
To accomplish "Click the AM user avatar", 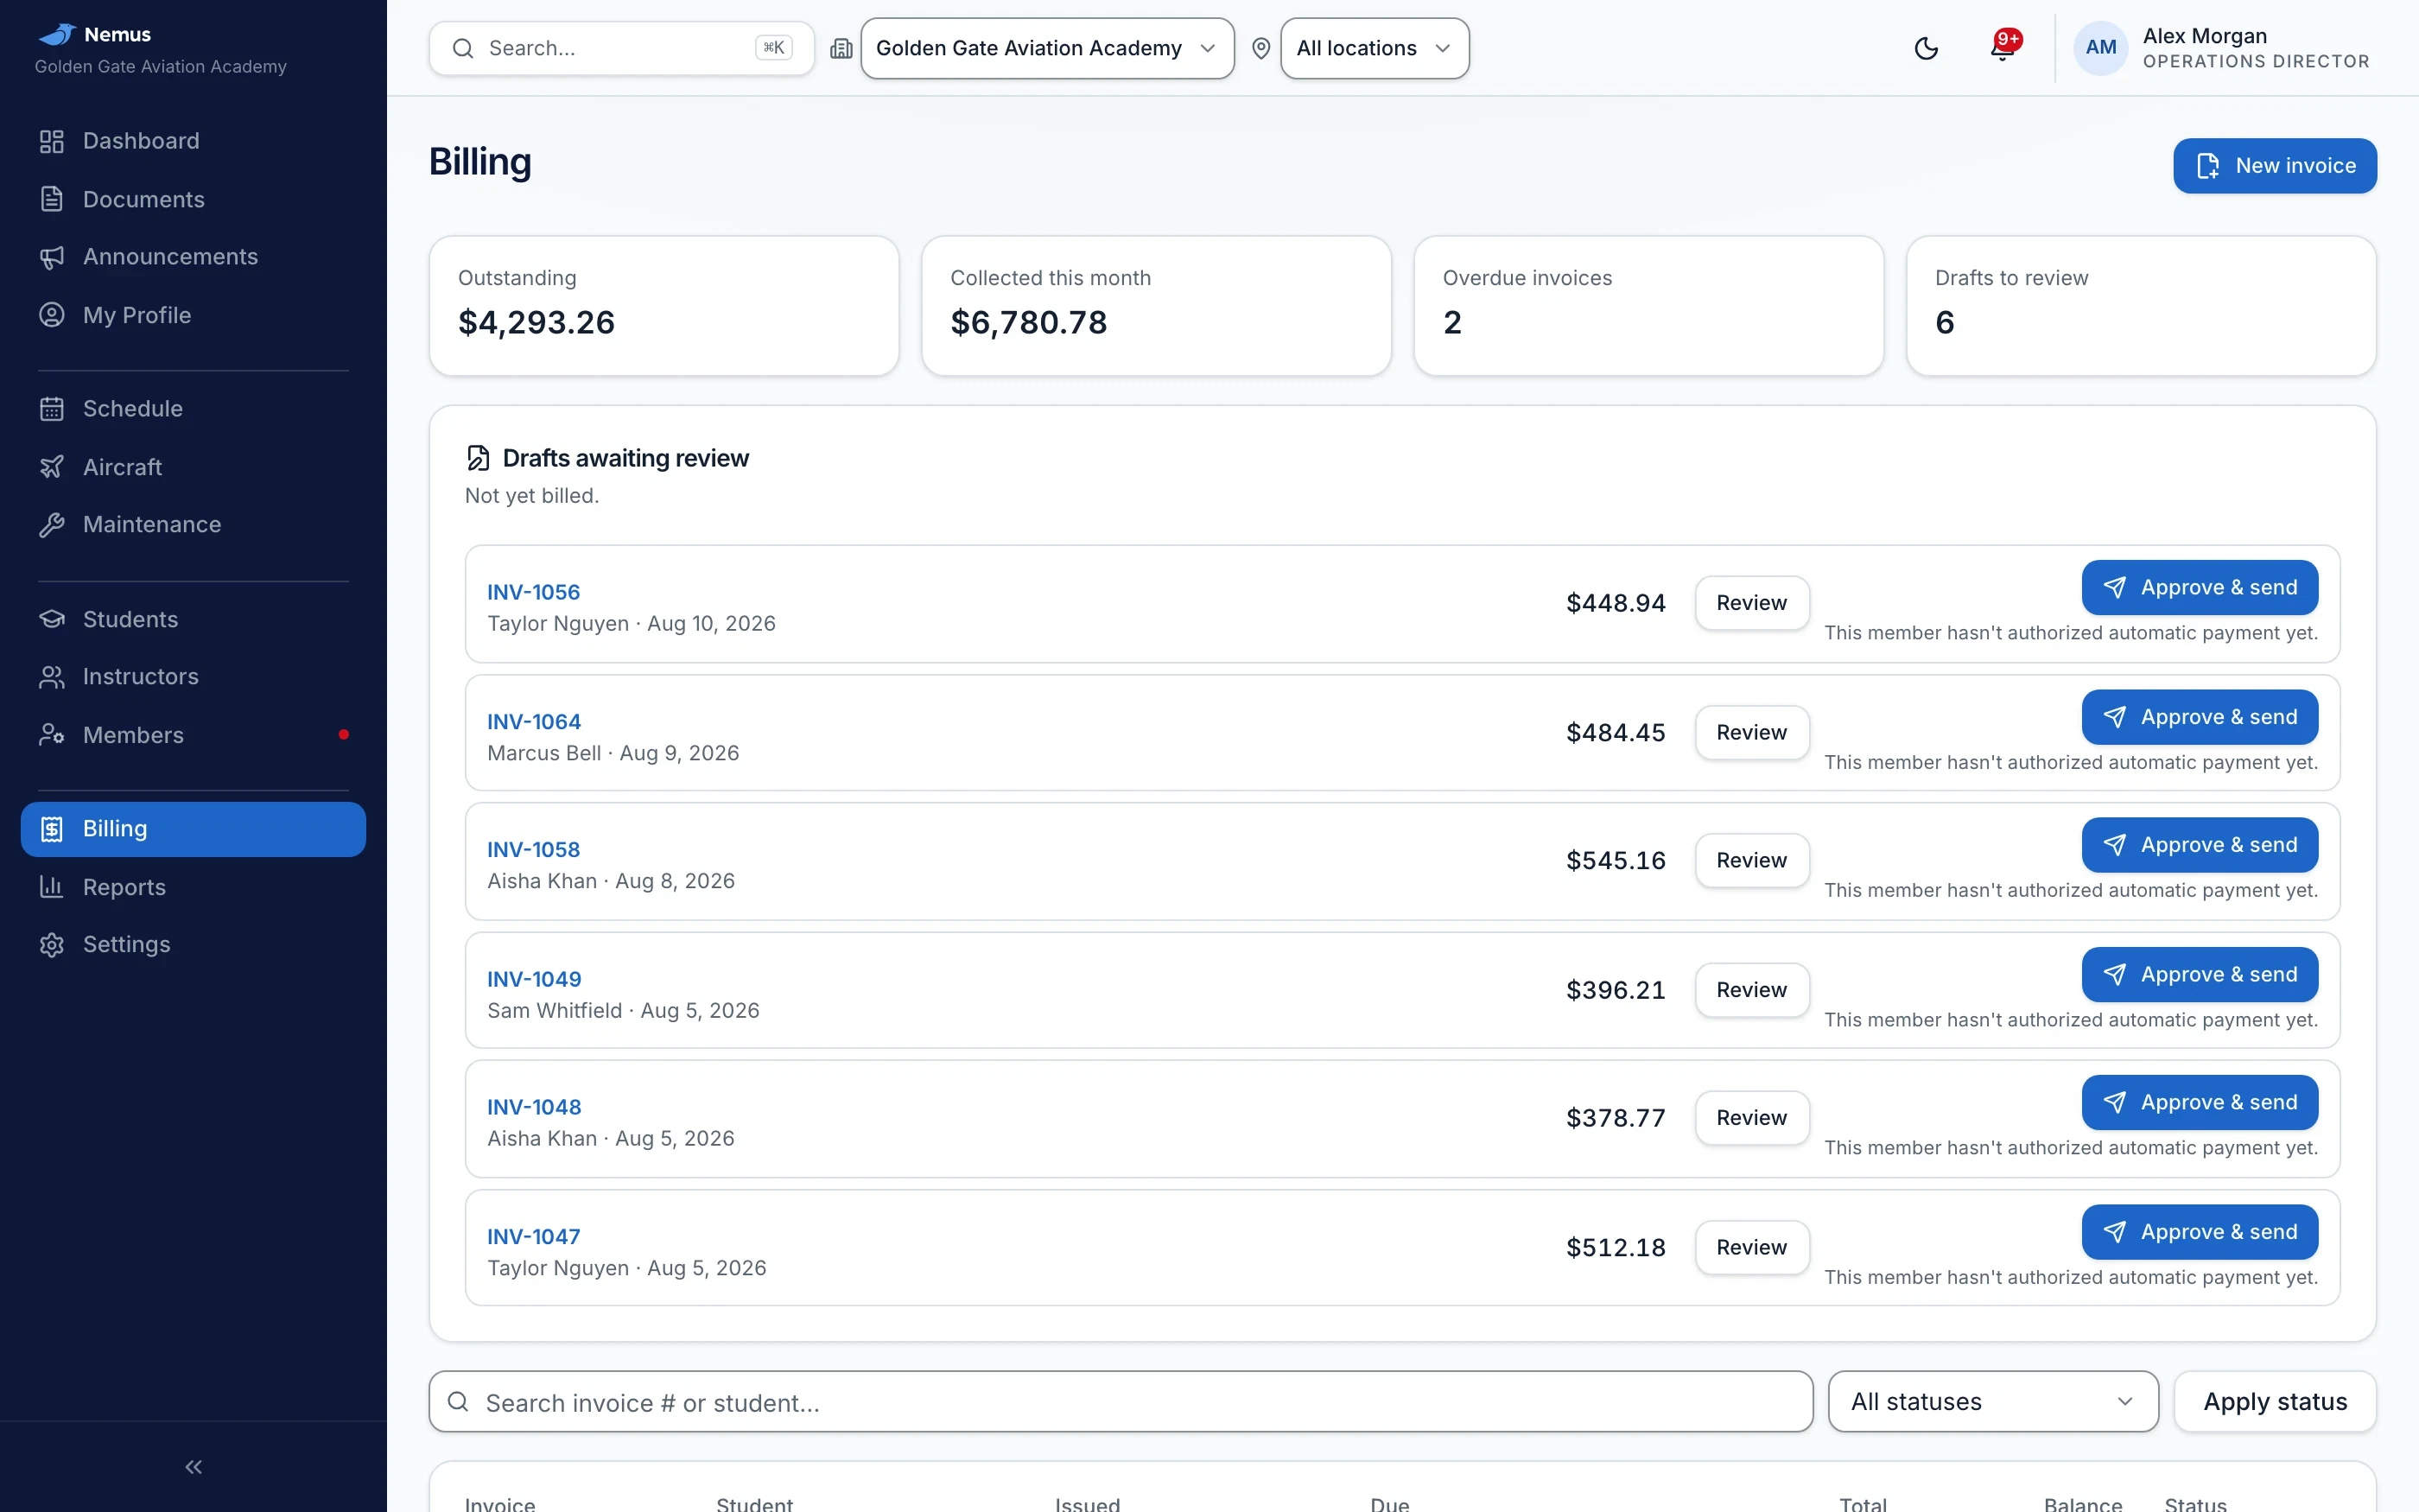I will tap(2100, 48).
